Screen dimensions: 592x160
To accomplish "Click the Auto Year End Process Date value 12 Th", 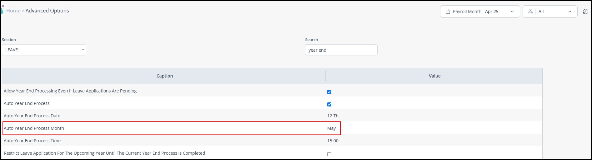I will point(333,116).
